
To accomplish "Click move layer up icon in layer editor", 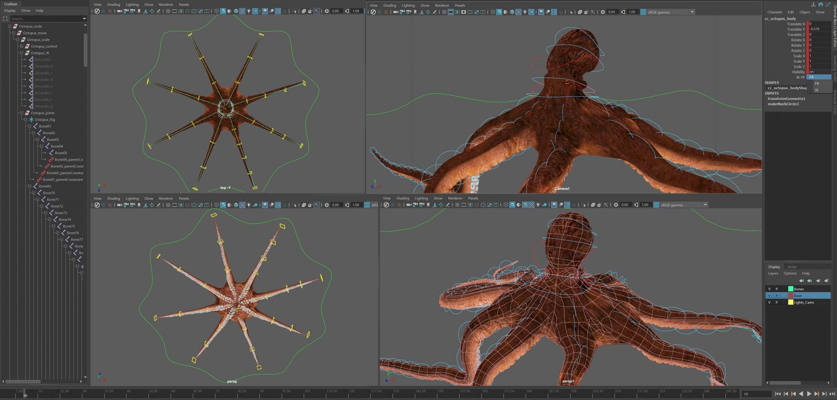I will point(801,280).
